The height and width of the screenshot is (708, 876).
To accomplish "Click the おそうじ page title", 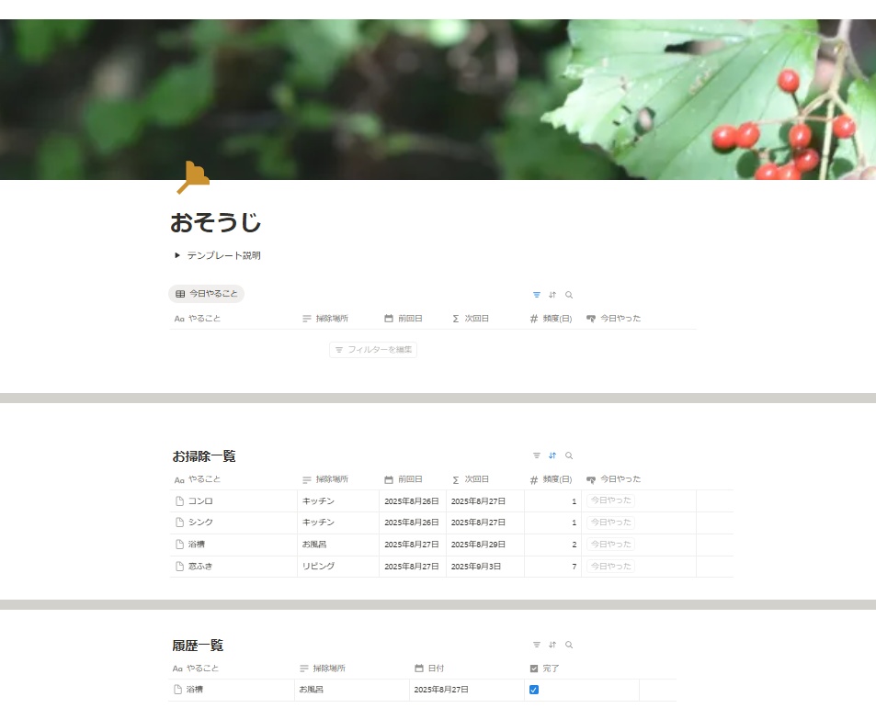I will tap(216, 222).
